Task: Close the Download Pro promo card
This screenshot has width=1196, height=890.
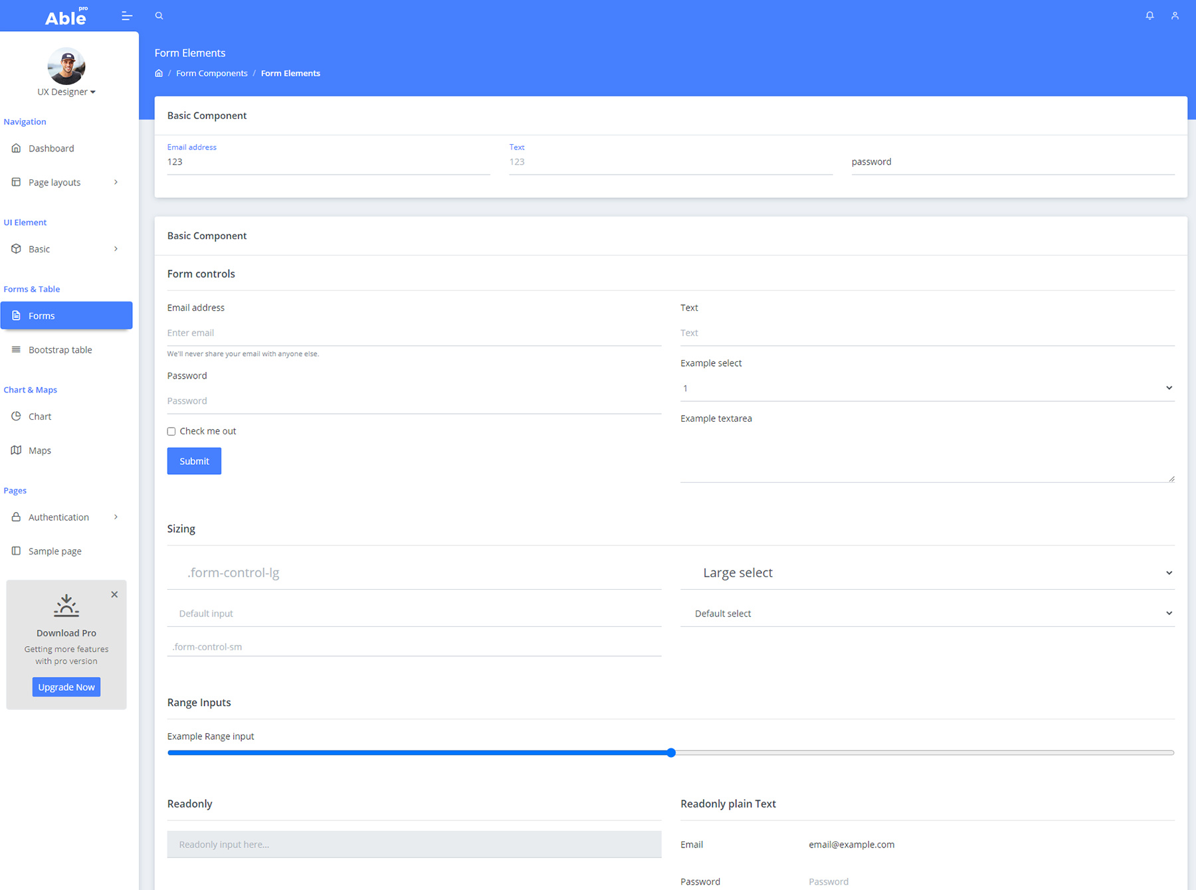Action: pyautogui.click(x=114, y=594)
